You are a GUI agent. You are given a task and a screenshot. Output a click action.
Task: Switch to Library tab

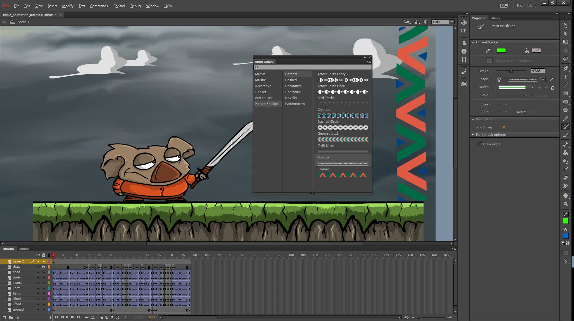(x=495, y=18)
